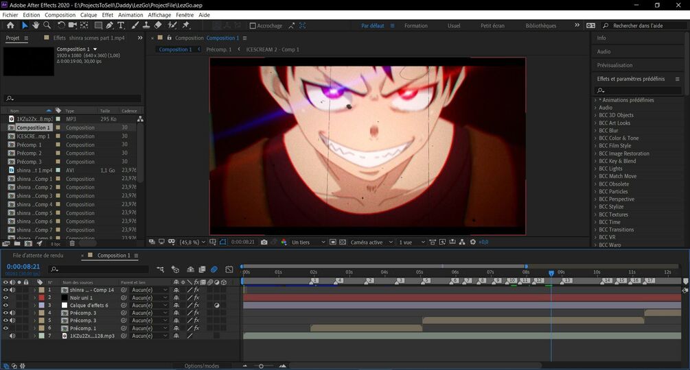Navigate to Précomp. 1 in breadcrumb
Image resolution: width=690 pixels, height=370 pixels.
(x=219, y=49)
